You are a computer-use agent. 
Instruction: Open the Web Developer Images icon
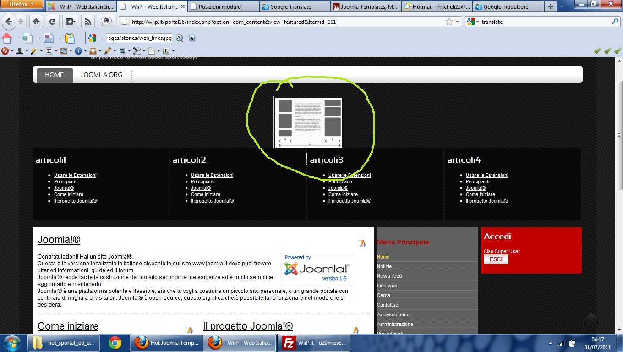tap(63, 51)
